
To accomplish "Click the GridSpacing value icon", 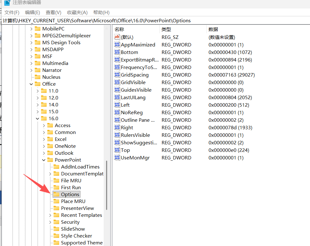I will coord(117,75).
